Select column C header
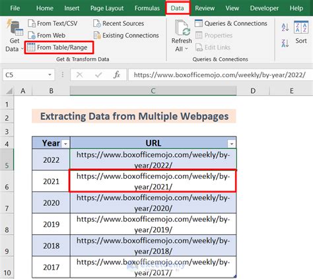This screenshot has height=279, width=313. pyautogui.click(x=153, y=91)
